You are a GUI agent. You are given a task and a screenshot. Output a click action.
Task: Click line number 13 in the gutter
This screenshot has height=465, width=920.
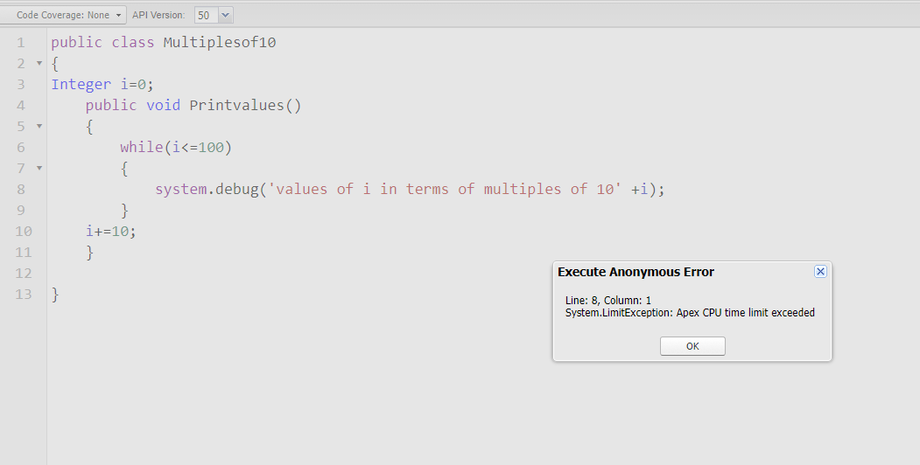tap(24, 295)
